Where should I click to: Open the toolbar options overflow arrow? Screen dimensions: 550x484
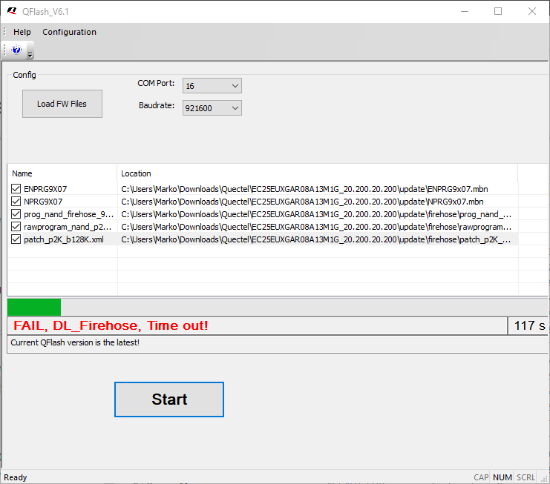pyautogui.click(x=30, y=54)
